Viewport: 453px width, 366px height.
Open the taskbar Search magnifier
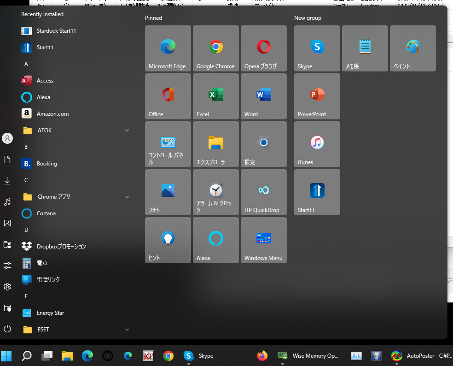(x=27, y=356)
